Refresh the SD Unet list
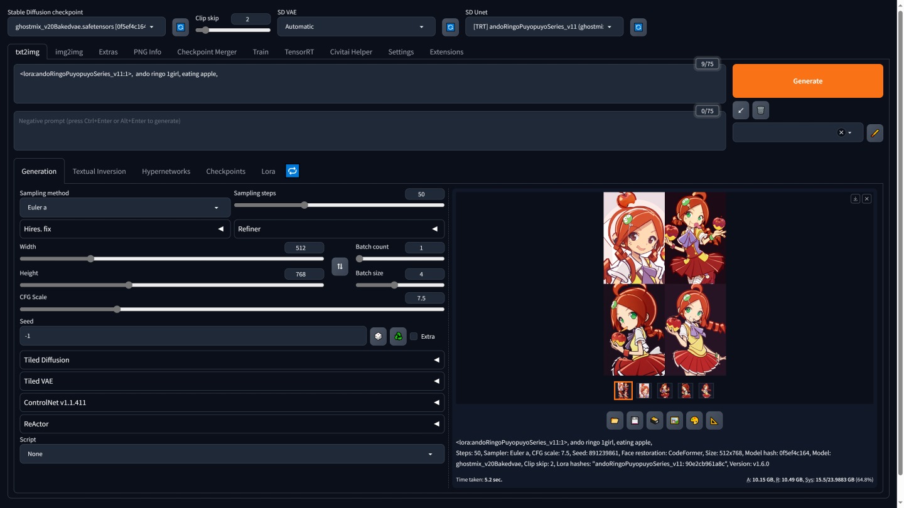 638,27
